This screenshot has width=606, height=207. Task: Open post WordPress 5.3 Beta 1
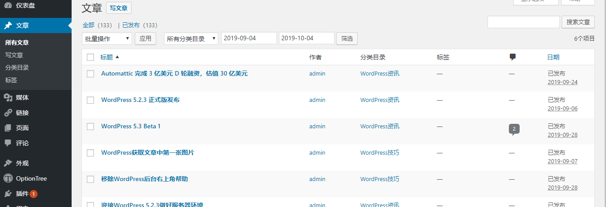pos(131,126)
